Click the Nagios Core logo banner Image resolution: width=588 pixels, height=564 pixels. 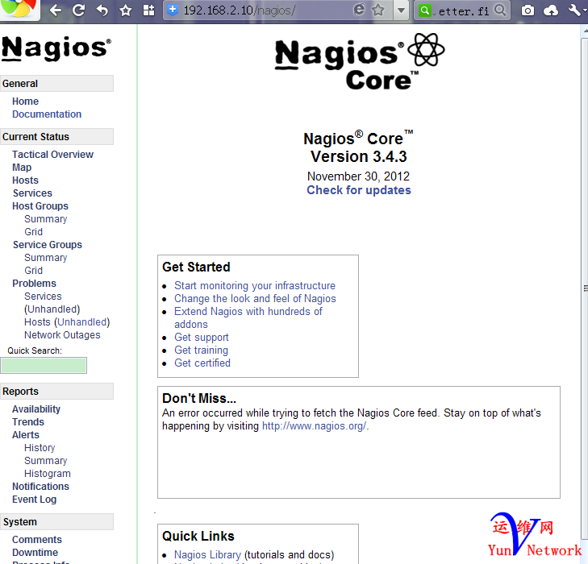[359, 62]
